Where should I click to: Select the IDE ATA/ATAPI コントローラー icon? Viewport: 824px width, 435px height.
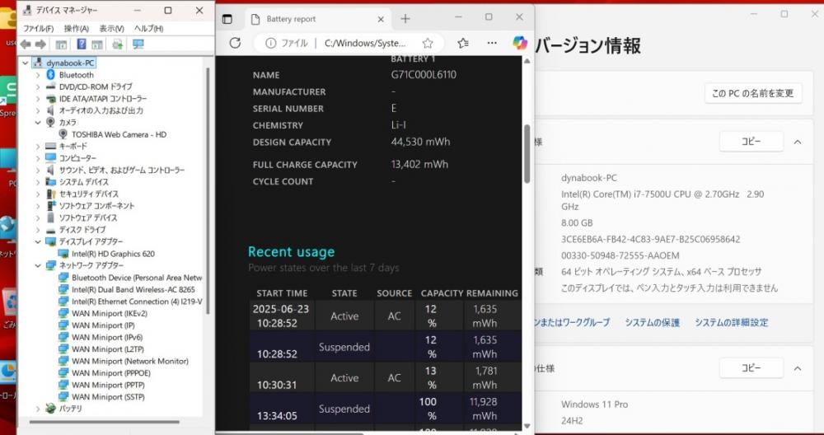coord(50,99)
